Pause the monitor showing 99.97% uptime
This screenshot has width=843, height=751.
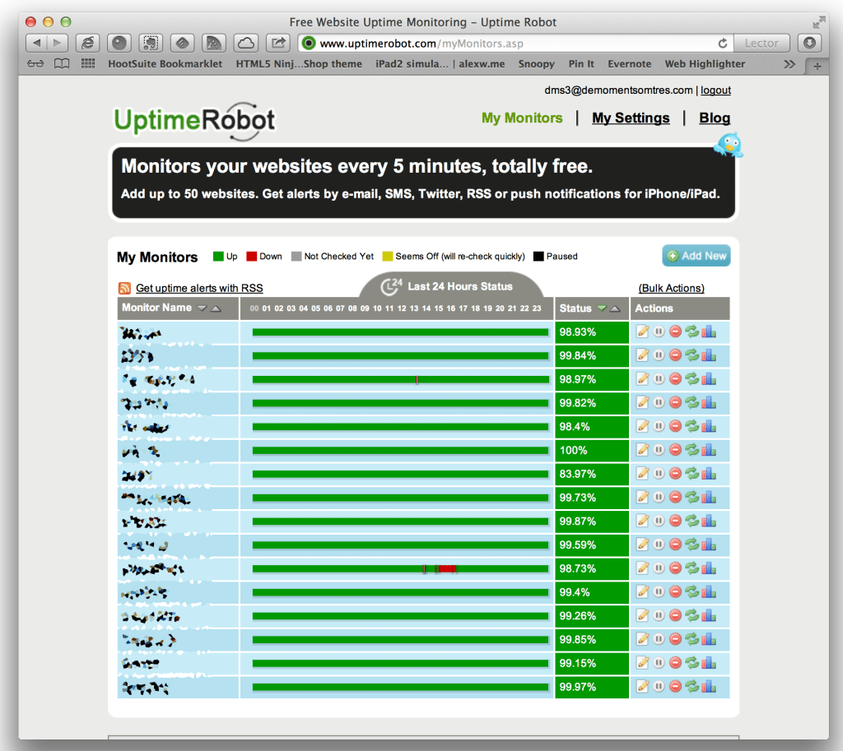[659, 687]
